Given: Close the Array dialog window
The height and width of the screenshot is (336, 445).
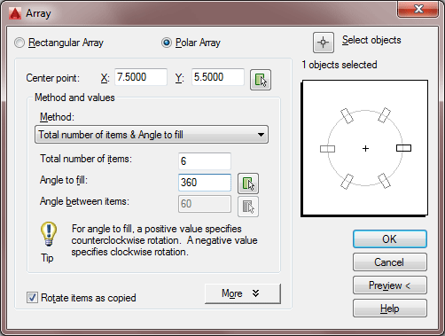Looking at the screenshot, I should tap(418, 9).
